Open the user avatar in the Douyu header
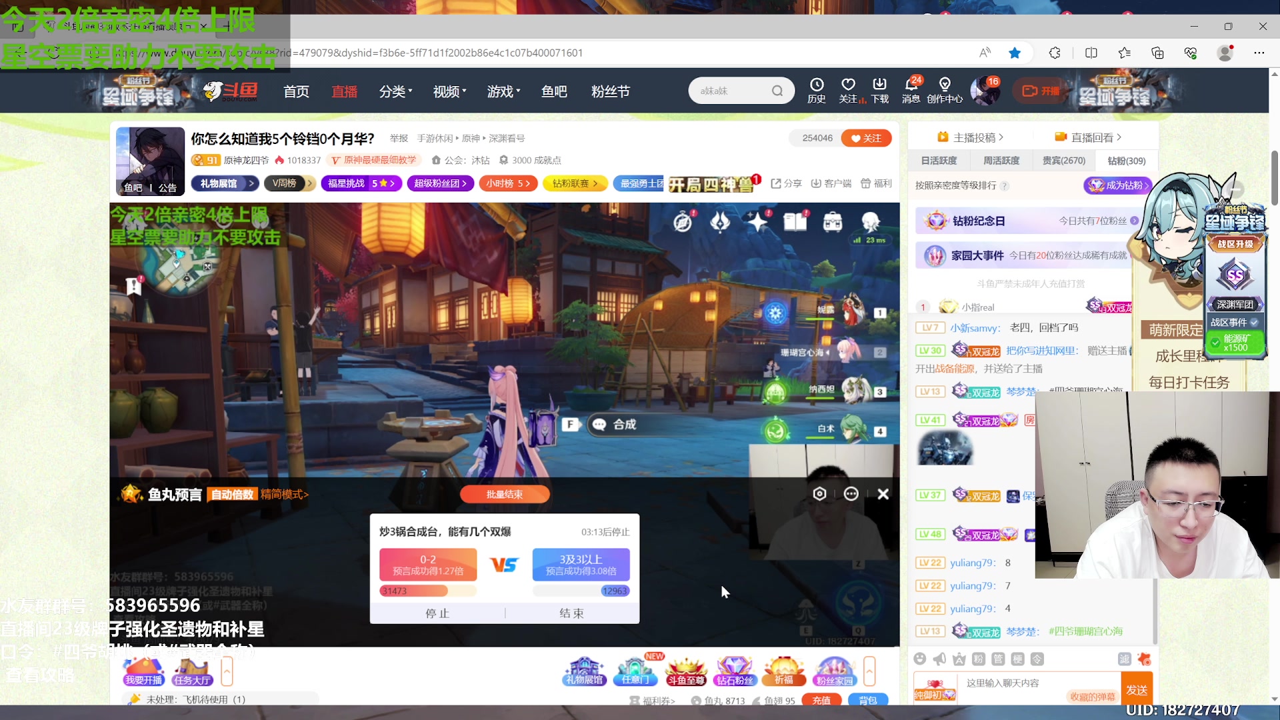Screen dimensions: 1280x720 point(985,91)
